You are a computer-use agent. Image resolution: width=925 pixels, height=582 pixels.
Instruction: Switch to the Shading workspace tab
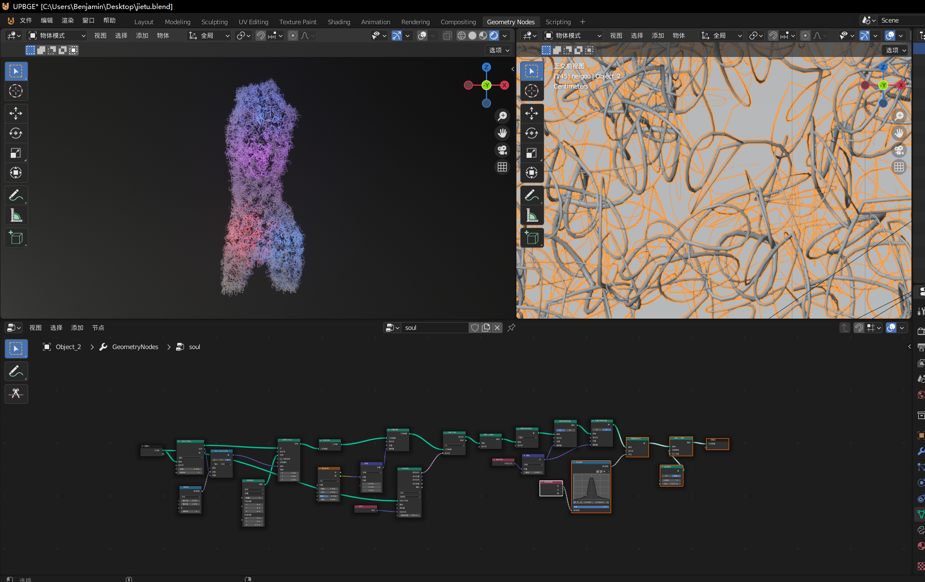click(339, 22)
